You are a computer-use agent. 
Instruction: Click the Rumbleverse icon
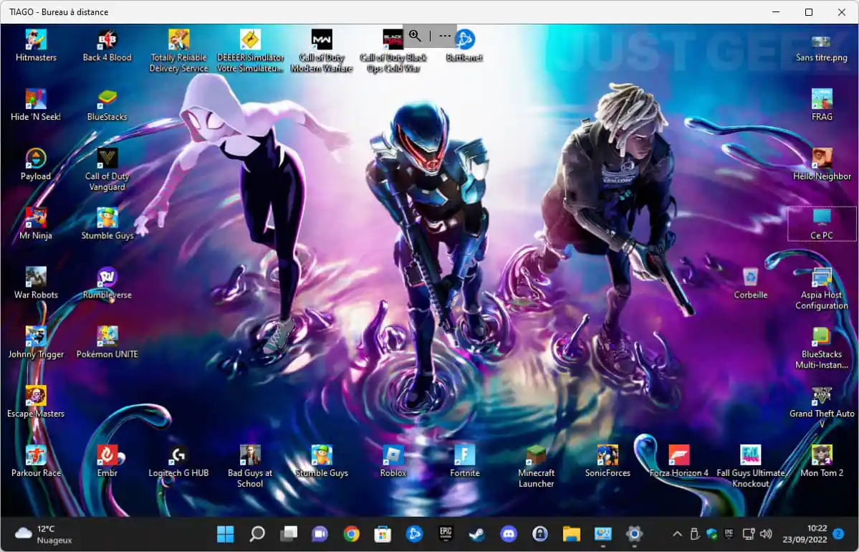pos(107,282)
